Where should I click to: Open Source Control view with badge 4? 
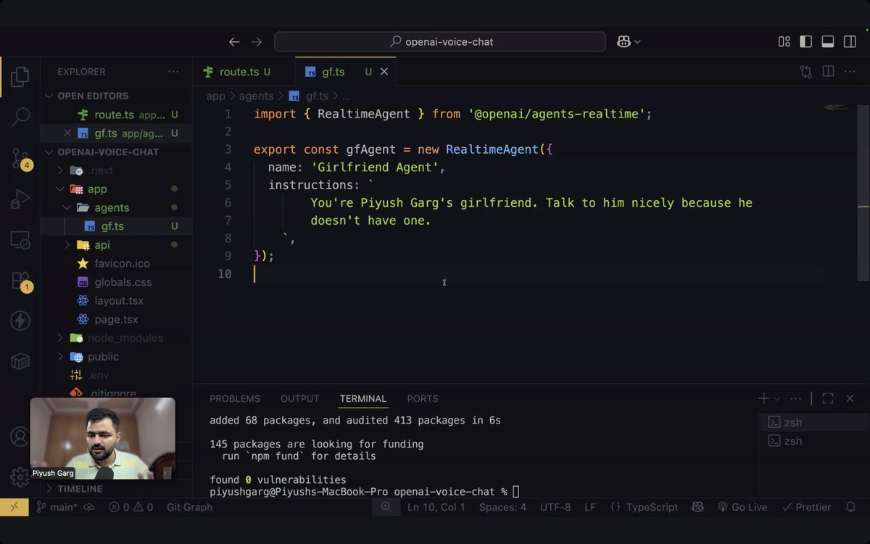coord(21,158)
